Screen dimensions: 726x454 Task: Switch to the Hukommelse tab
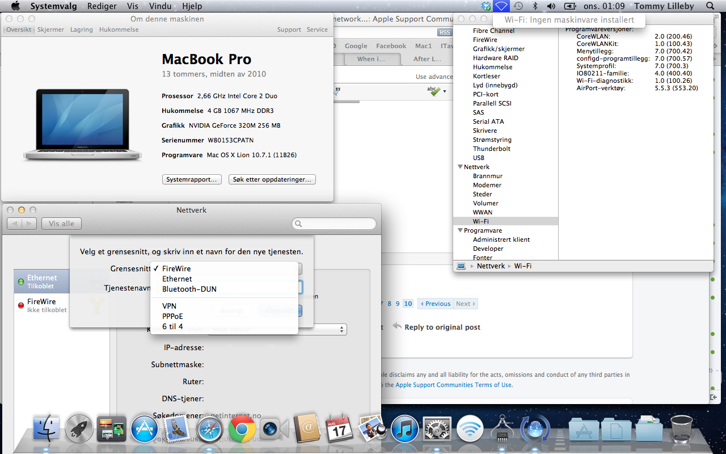pyautogui.click(x=119, y=30)
